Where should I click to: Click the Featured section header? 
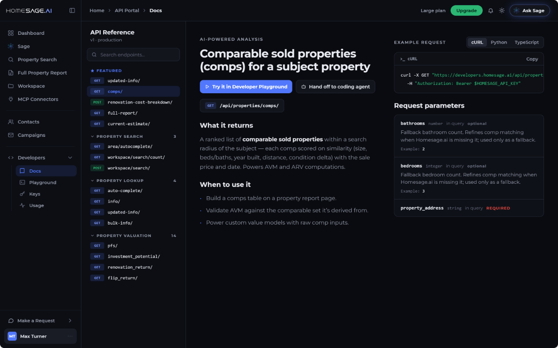coord(106,71)
